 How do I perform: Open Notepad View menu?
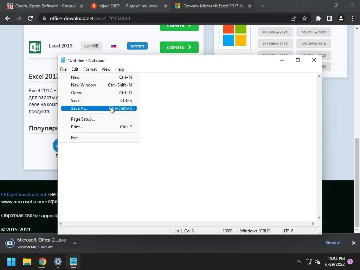click(x=106, y=69)
